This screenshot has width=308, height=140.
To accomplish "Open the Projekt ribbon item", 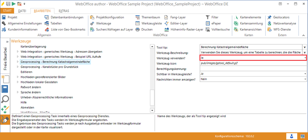I will [10, 17].
